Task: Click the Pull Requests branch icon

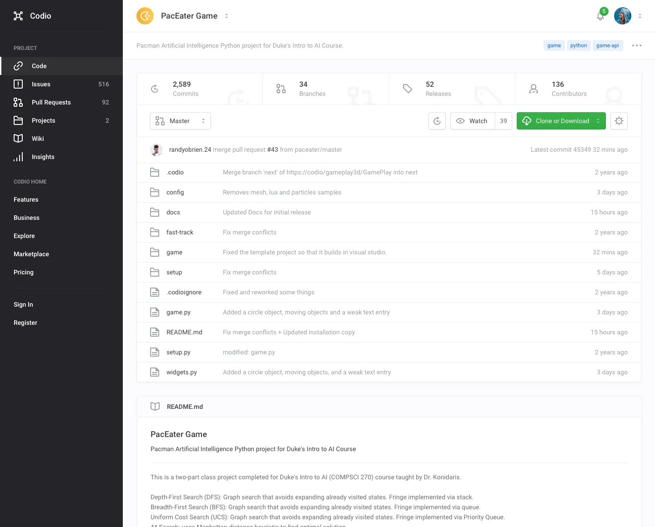Action: (18, 102)
